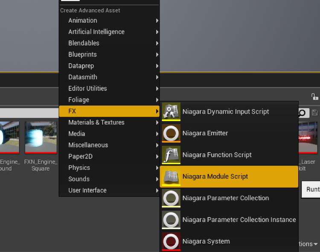
Task: Select the Laser Bolt asset thumbnail
Action: [308, 138]
